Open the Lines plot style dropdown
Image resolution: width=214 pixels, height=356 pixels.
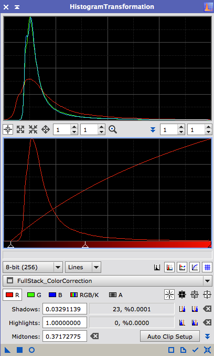(83, 267)
